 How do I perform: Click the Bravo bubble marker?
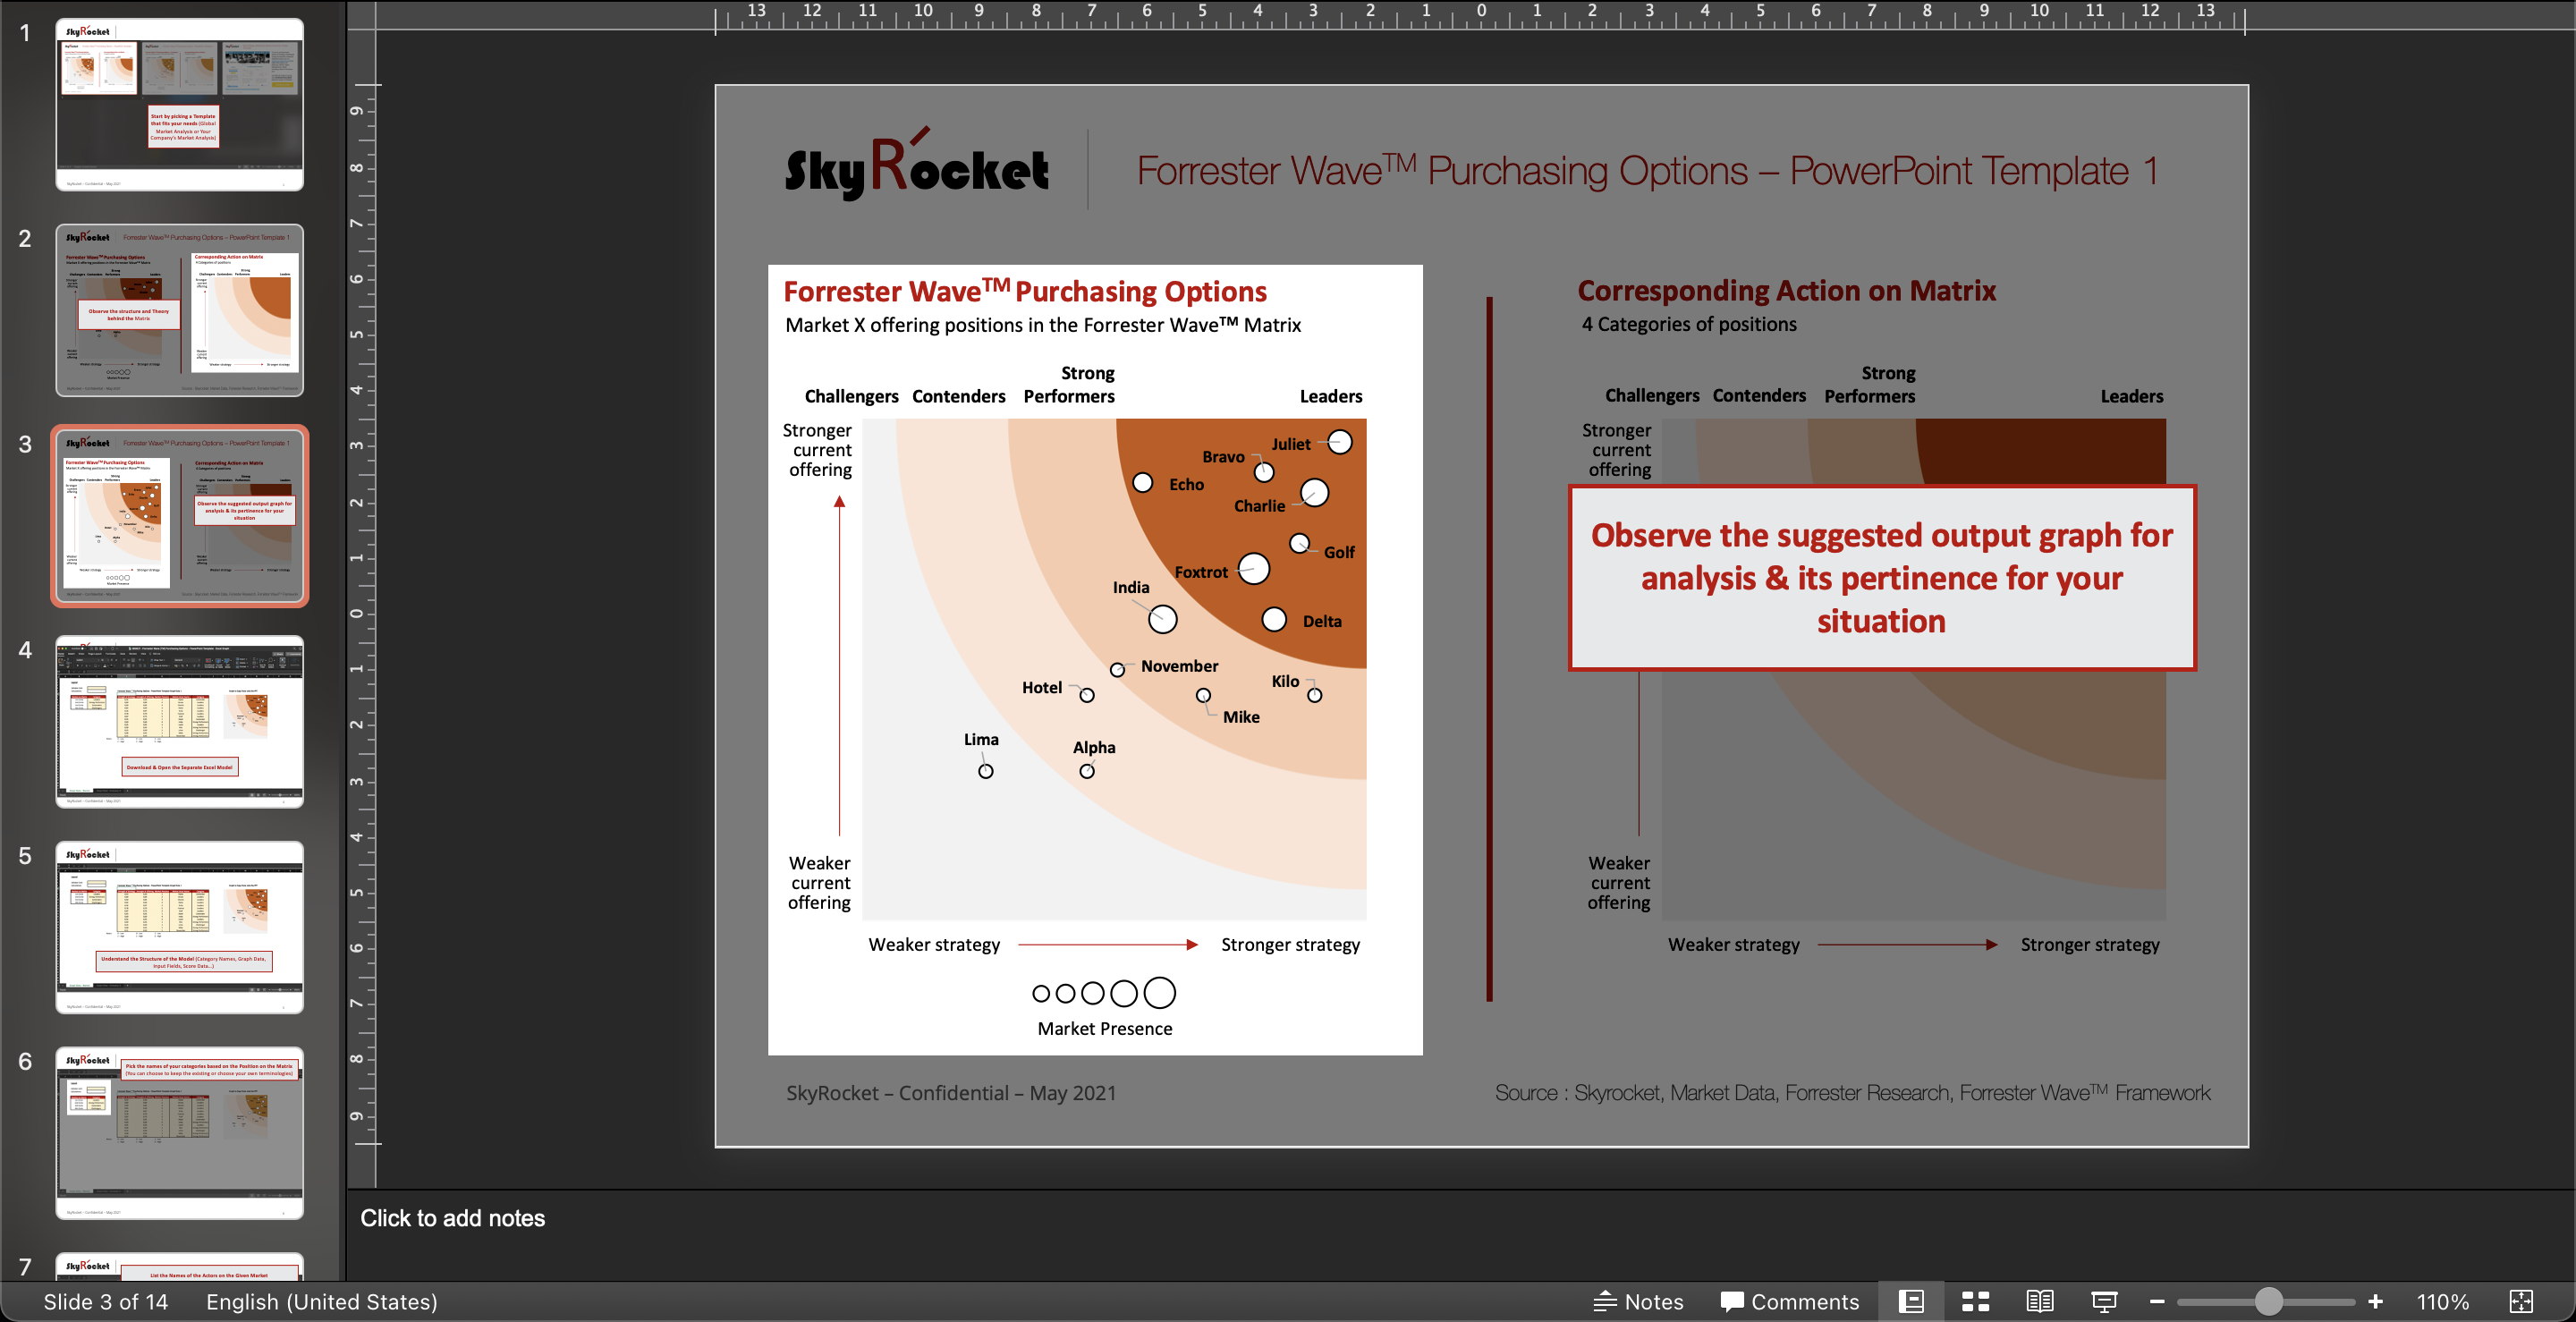[x=1264, y=472]
